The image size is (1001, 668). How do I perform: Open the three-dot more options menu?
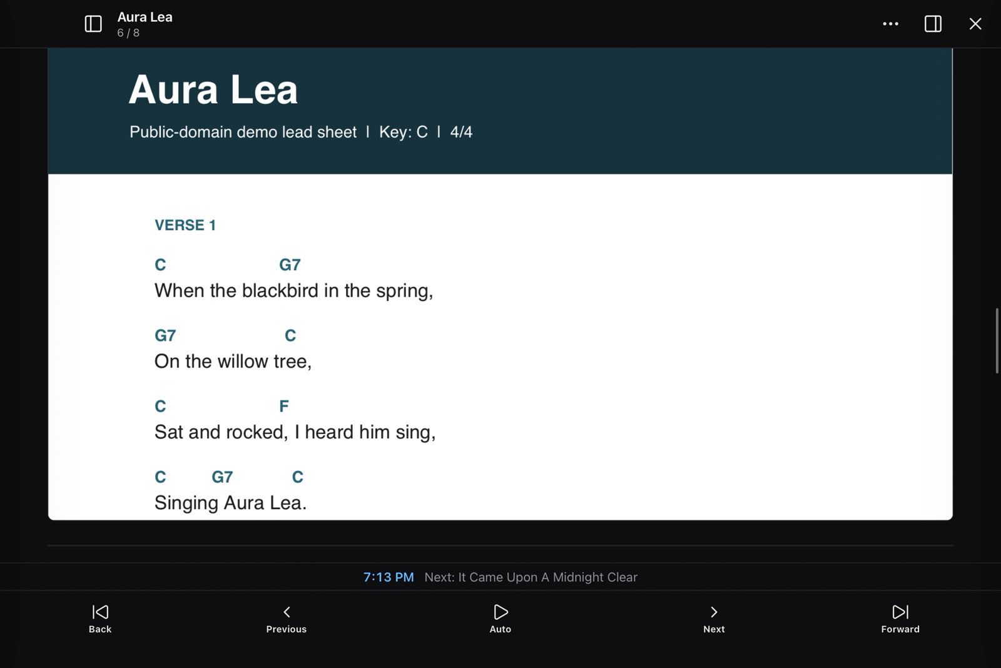click(x=890, y=24)
